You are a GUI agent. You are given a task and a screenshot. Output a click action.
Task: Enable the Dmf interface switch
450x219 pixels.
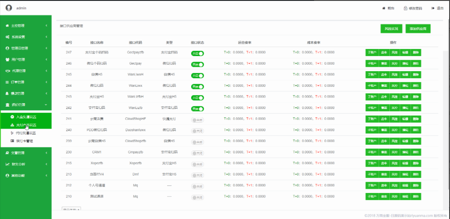point(197,175)
